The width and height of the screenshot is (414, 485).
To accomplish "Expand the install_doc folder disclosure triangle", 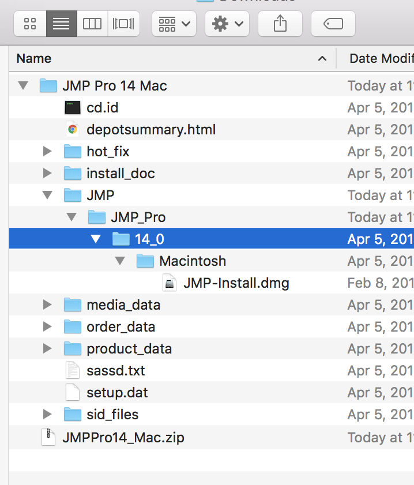I will [x=47, y=173].
